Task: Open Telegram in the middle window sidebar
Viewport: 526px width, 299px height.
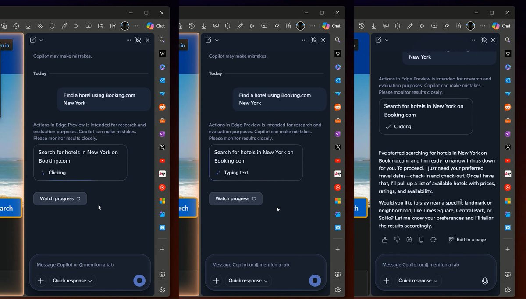Action: click(338, 94)
